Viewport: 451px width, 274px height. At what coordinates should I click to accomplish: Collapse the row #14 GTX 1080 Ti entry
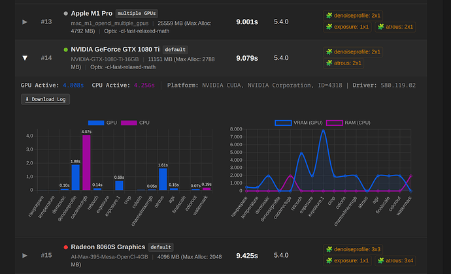pos(25,58)
